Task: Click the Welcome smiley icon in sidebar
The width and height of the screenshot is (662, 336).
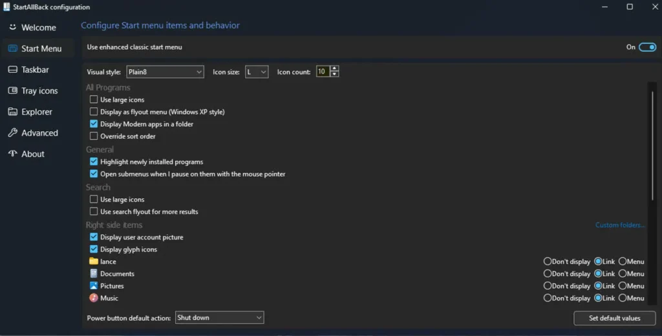Action: pyautogui.click(x=12, y=28)
